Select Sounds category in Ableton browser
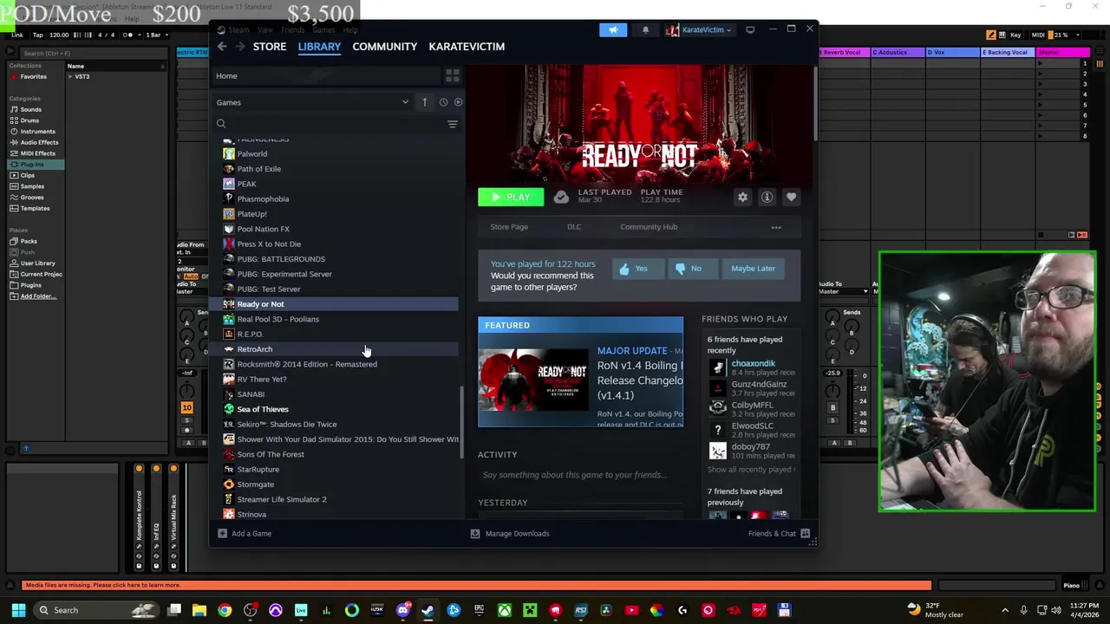The height and width of the screenshot is (624, 1110). pyautogui.click(x=30, y=109)
